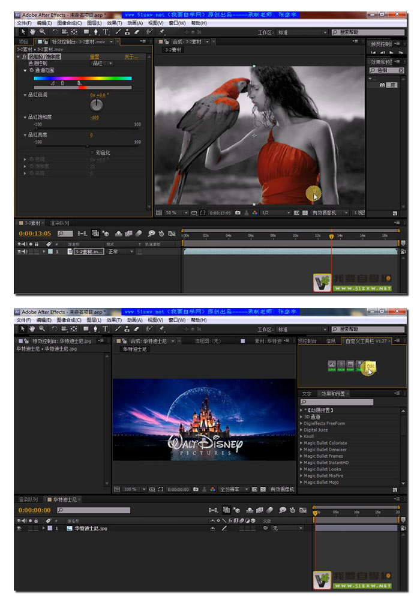This screenshot has width=420, height=599.
Task: Toggle lock on 合成:华特迪士尼 viewer panel
Action: [x=124, y=341]
